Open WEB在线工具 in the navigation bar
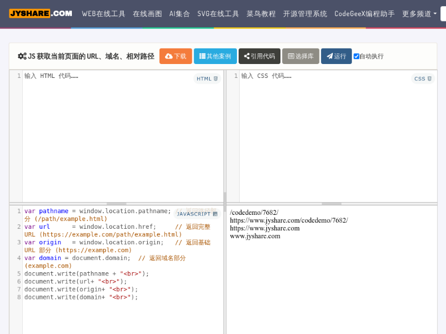The width and height of the screenshot is (446, 334). (x=104, y=13)
